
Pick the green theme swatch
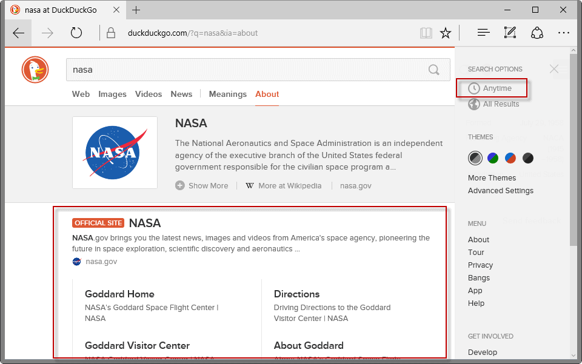tap(493, 157)
